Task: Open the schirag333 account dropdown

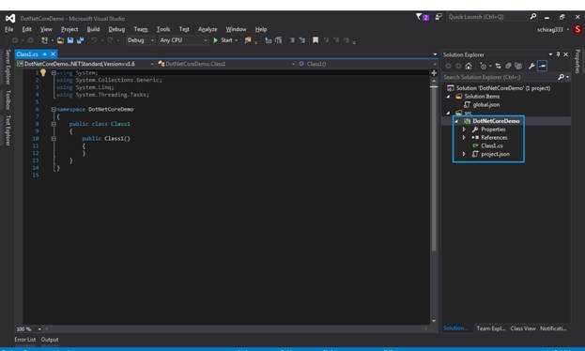Action: [x=568, y=29]
